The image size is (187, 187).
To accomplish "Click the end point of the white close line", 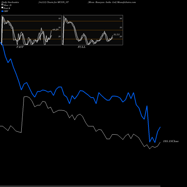I will pyautogui.click(x=160, y=142).
